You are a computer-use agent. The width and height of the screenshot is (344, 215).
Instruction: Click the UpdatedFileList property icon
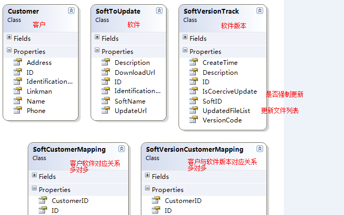tap(194, 110)
